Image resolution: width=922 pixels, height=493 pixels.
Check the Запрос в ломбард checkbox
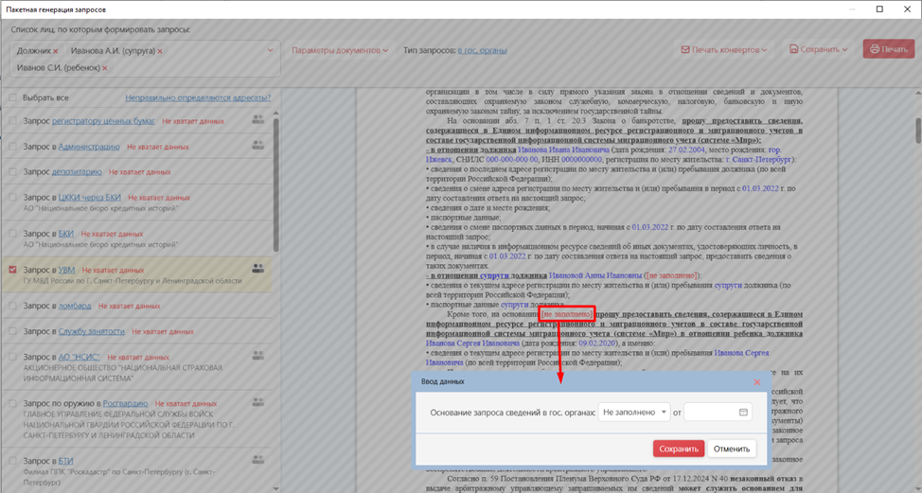(13, 306)
